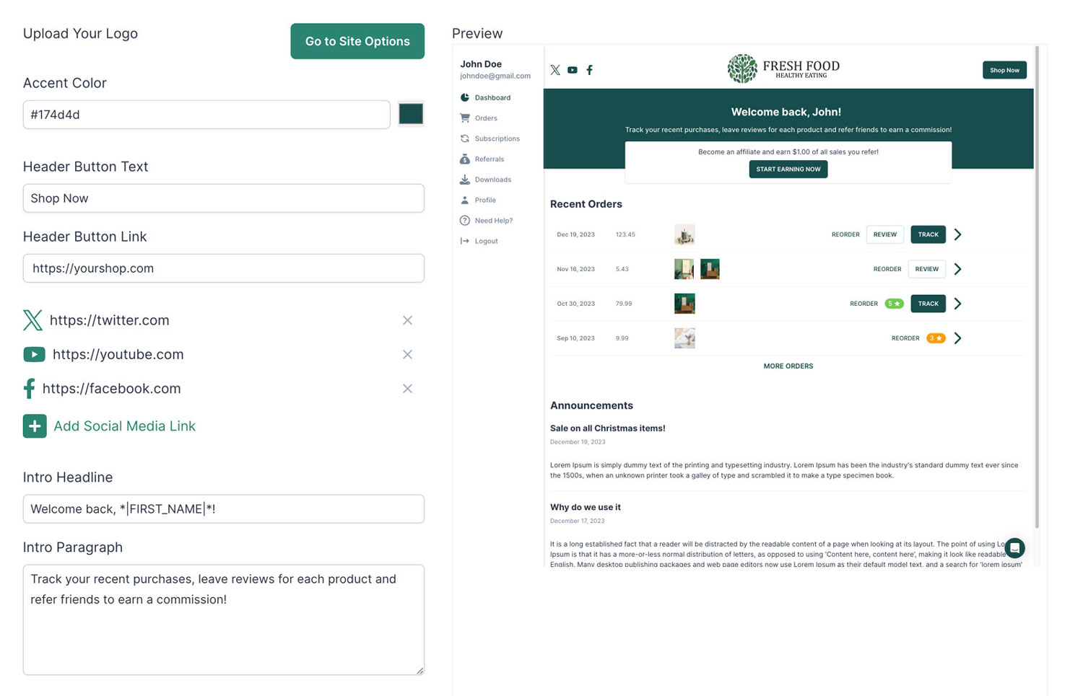Click the preview pane vertical scrollbar
Screen dimensions: 1083x696
1037,286
